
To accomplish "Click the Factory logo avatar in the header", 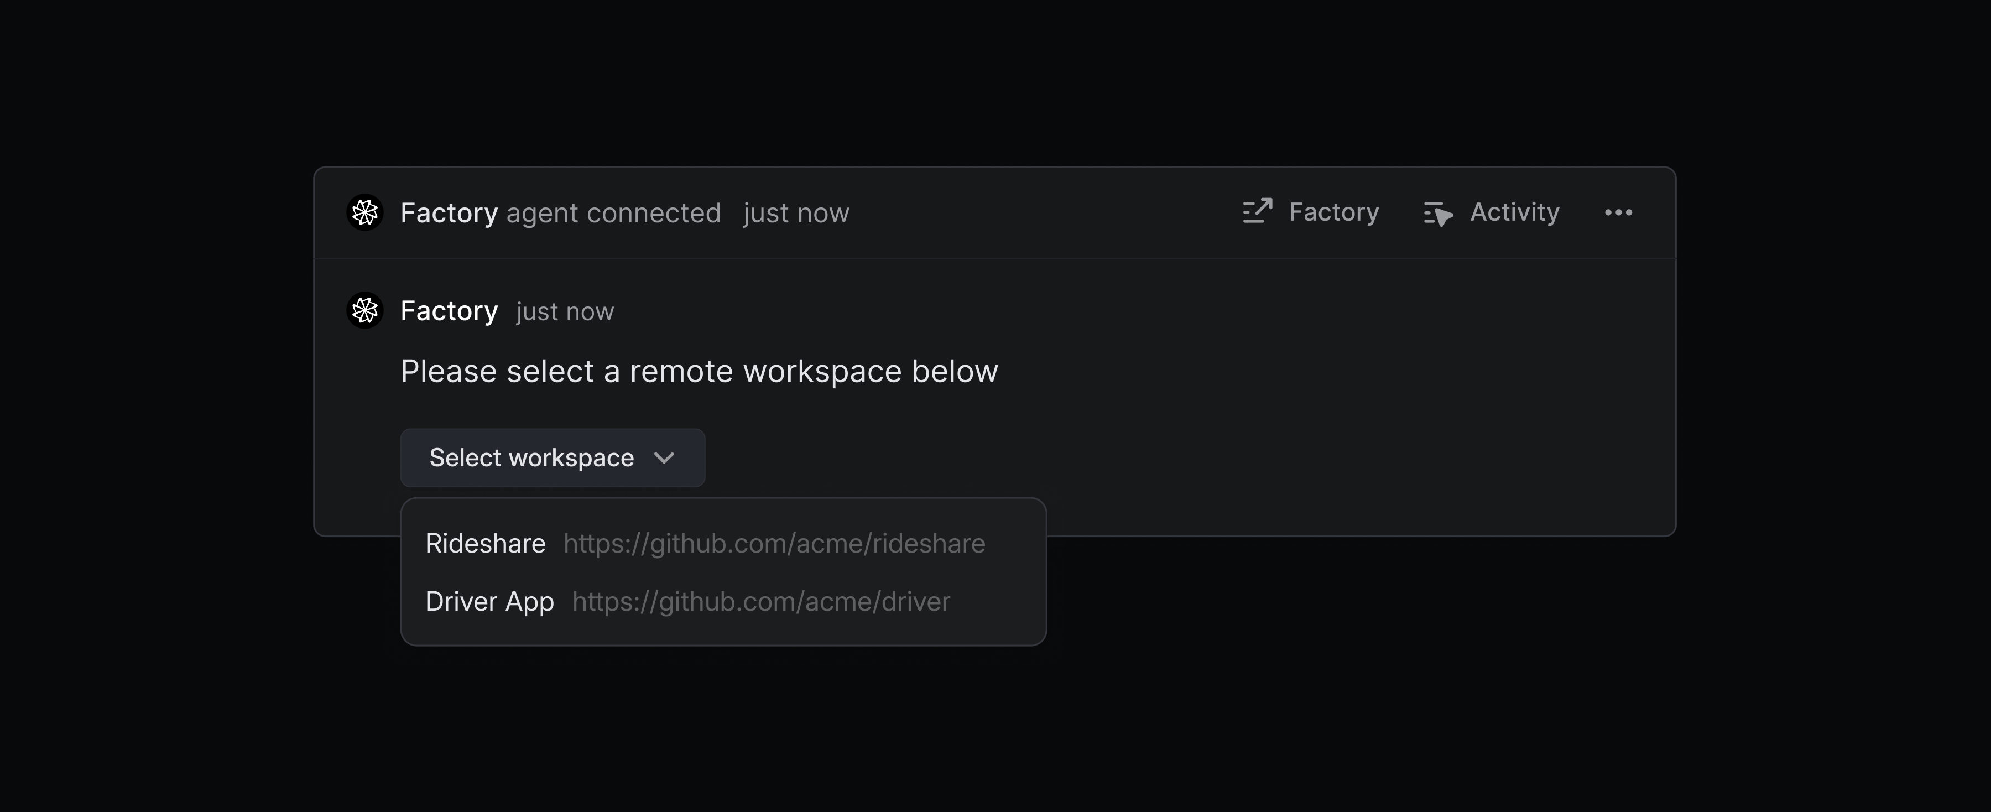I will [365, 212].
